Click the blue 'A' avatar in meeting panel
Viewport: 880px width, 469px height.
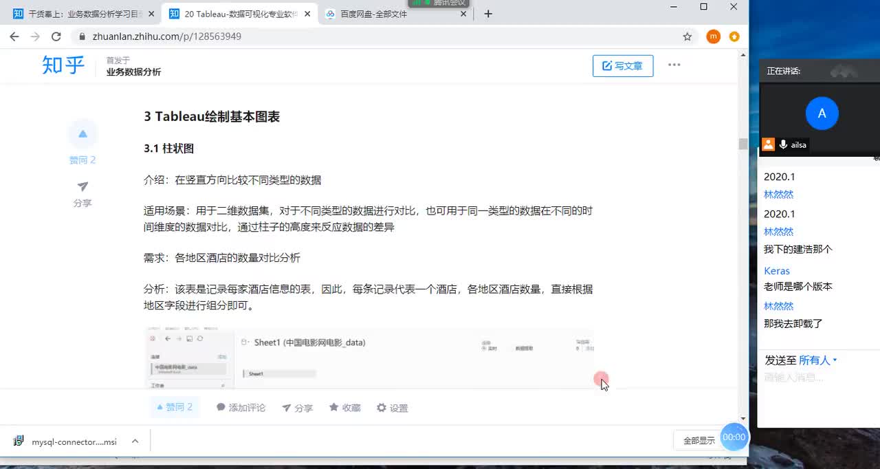tap(822, 113)
